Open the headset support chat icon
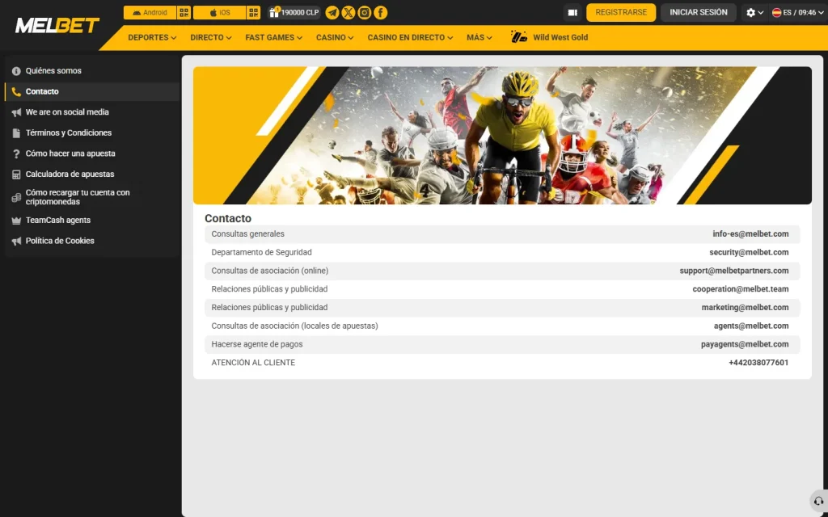 point(818,501)
